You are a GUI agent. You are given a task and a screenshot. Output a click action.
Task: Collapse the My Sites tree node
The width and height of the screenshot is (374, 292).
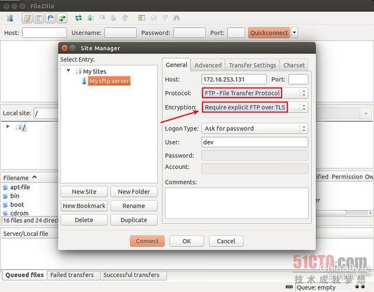[68, 71]
